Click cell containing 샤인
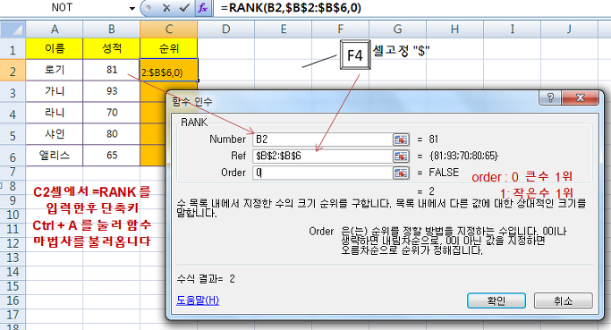Viewport: 611px width, 330px height. pyautogui.click(x=55, y=134)
